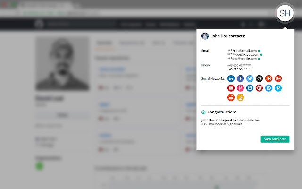This screenshot has width=302, height=189.
Task: Open the Reddit profile icon
Action: (231, 97)
